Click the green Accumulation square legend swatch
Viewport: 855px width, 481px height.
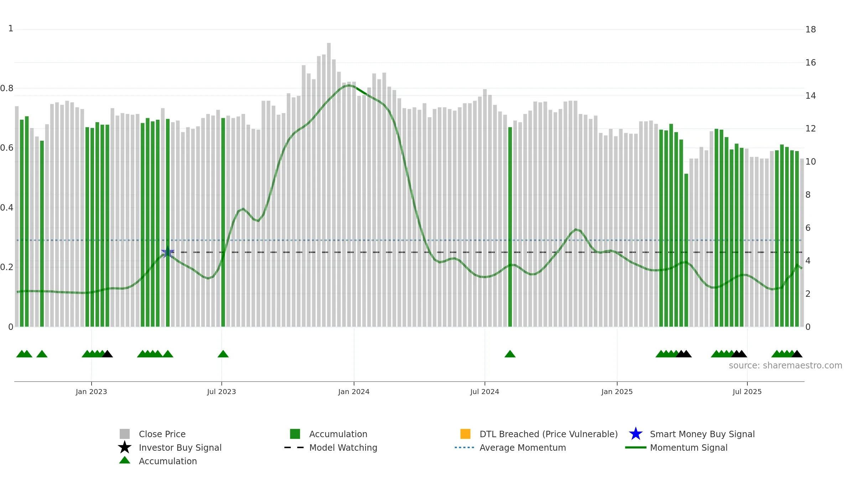pos(295,434)
